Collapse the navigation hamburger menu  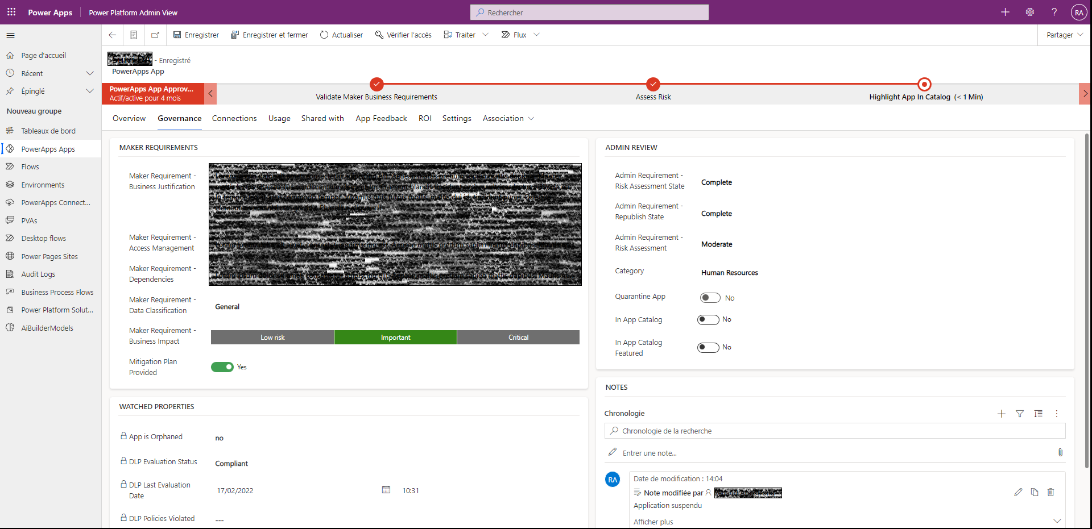click(x=10, y=35)
